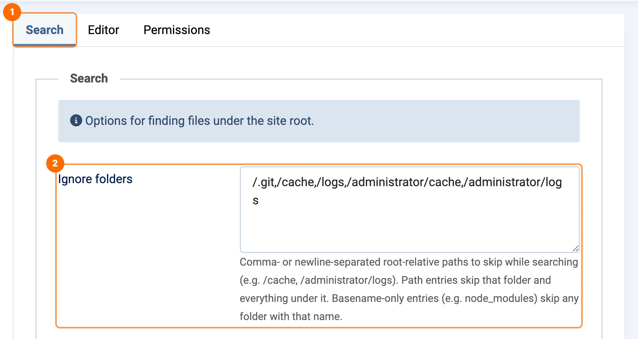Open the Editor tab

tap(103, 30)
